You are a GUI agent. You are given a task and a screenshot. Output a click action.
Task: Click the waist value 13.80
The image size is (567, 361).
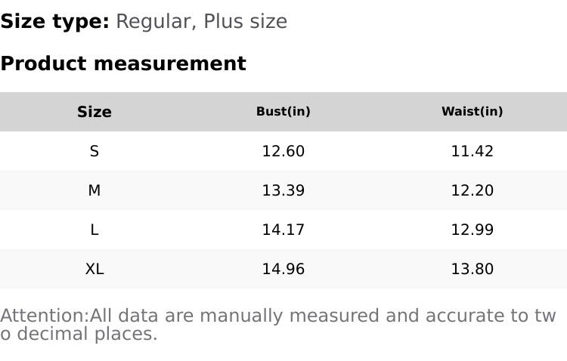click(x=472, y=269)
